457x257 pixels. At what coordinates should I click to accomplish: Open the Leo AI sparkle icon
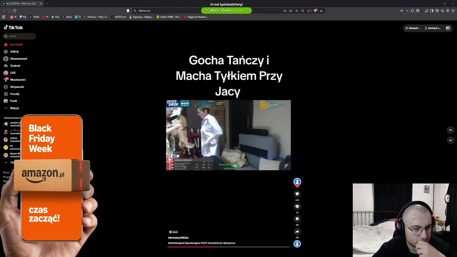[442, 11]
